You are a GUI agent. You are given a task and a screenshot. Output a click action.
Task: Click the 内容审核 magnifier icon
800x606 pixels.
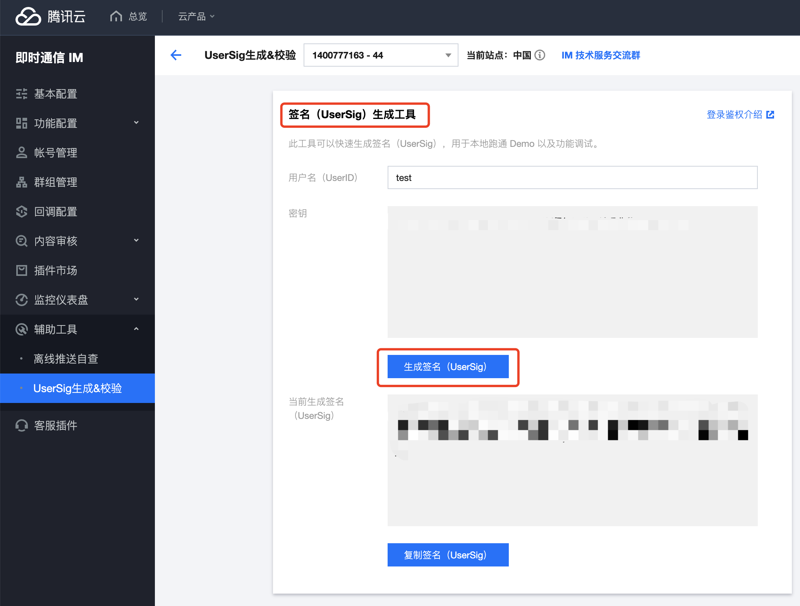click(22, 241)
